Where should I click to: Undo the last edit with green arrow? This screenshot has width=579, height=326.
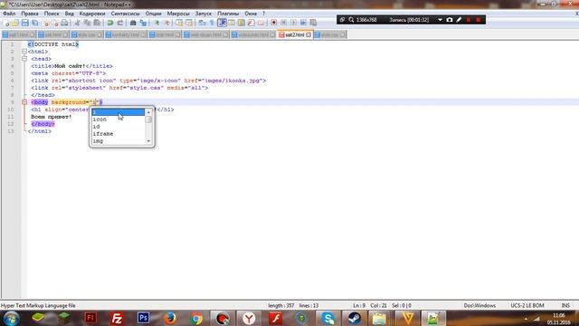coord(110,23)
